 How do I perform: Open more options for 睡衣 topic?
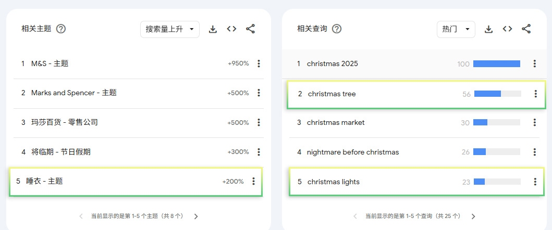pos(253,181)
